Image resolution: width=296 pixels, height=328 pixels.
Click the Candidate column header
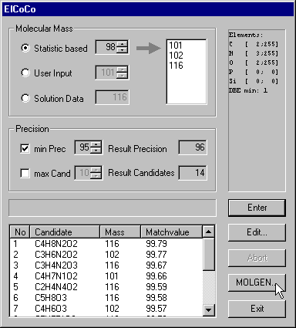(x=65, y=232)
